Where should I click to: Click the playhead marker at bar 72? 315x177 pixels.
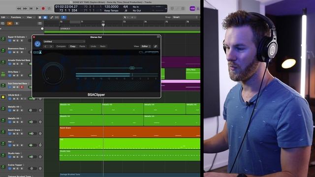point(103,25)
